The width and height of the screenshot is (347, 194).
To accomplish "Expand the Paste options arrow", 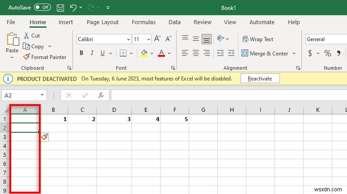I will click(x=12, y=58).
